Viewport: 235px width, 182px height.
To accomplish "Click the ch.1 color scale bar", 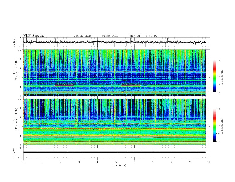I will point(215,76).
